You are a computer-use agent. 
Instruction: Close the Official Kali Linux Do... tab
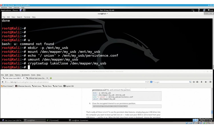(47, 78)
